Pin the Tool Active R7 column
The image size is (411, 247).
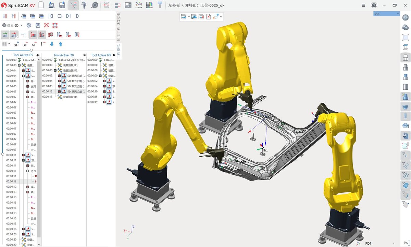point(38,55)
